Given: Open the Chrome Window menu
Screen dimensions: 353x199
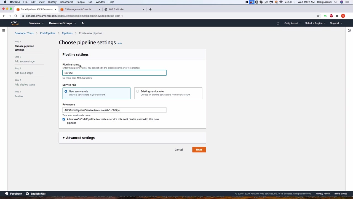Looking at the screenshot, I should (x=100, y=2).
